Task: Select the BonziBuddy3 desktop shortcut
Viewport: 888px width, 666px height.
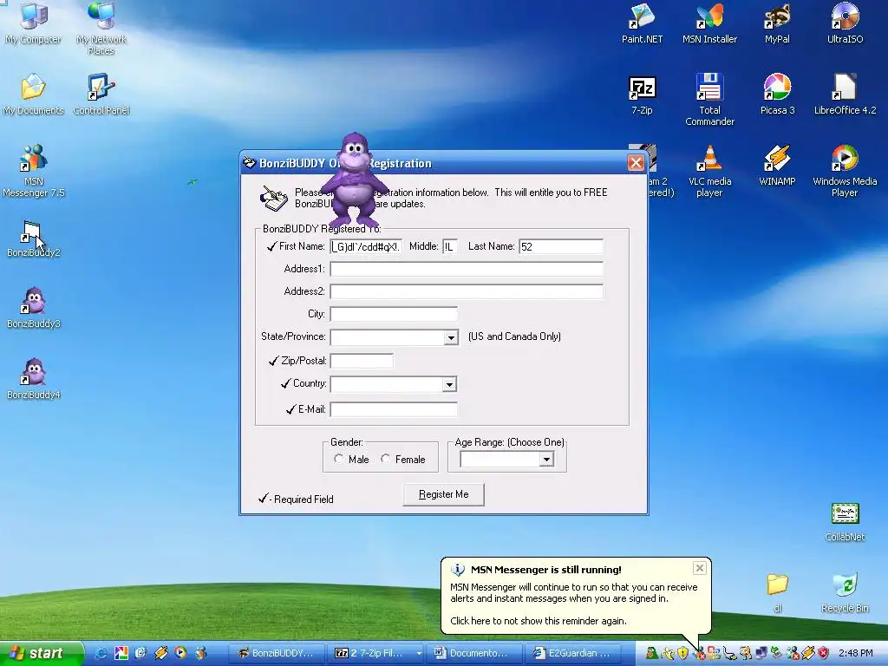Action: click(x=34, y=308)
